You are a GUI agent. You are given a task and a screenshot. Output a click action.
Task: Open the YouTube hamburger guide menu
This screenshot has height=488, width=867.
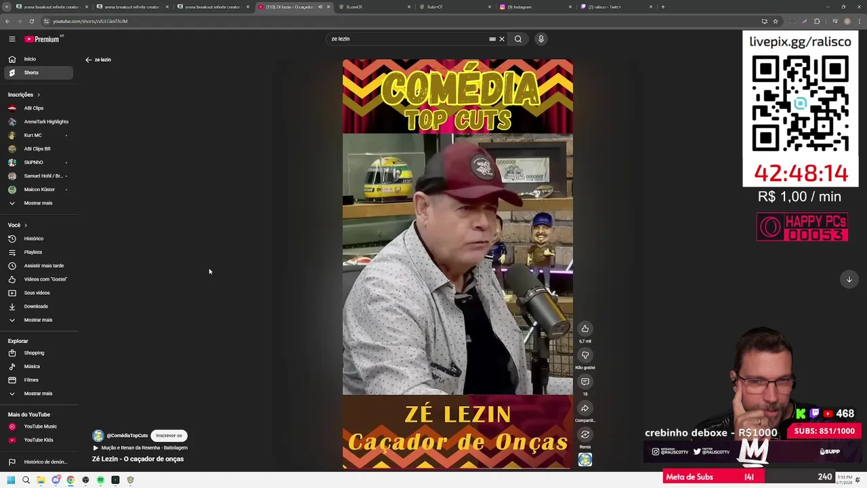pyautogui.click(x=12, y=39)
